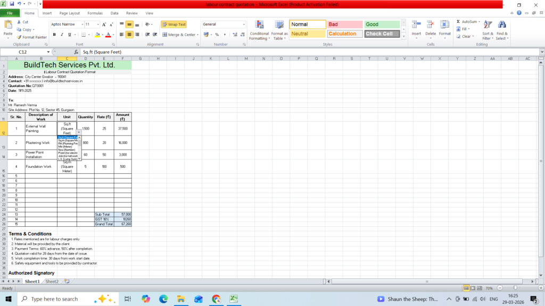Switch to the Sheet2 worksheet tab

click(x=52, y=282)
